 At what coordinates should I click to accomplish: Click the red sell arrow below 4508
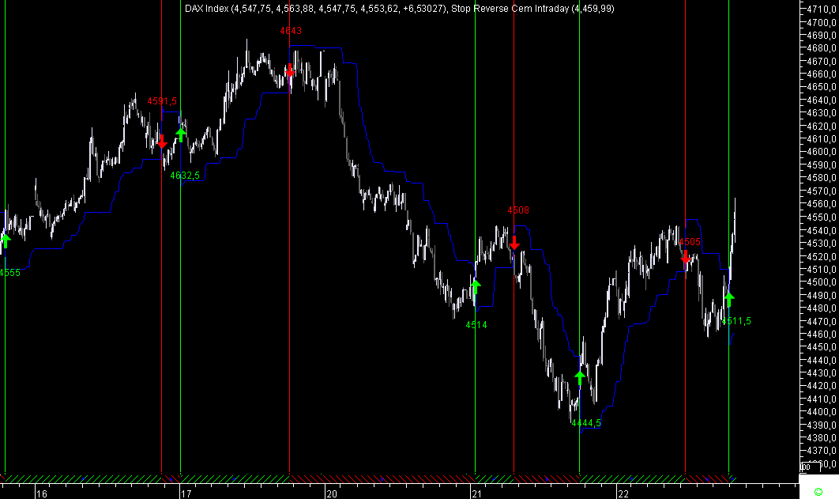514,243
